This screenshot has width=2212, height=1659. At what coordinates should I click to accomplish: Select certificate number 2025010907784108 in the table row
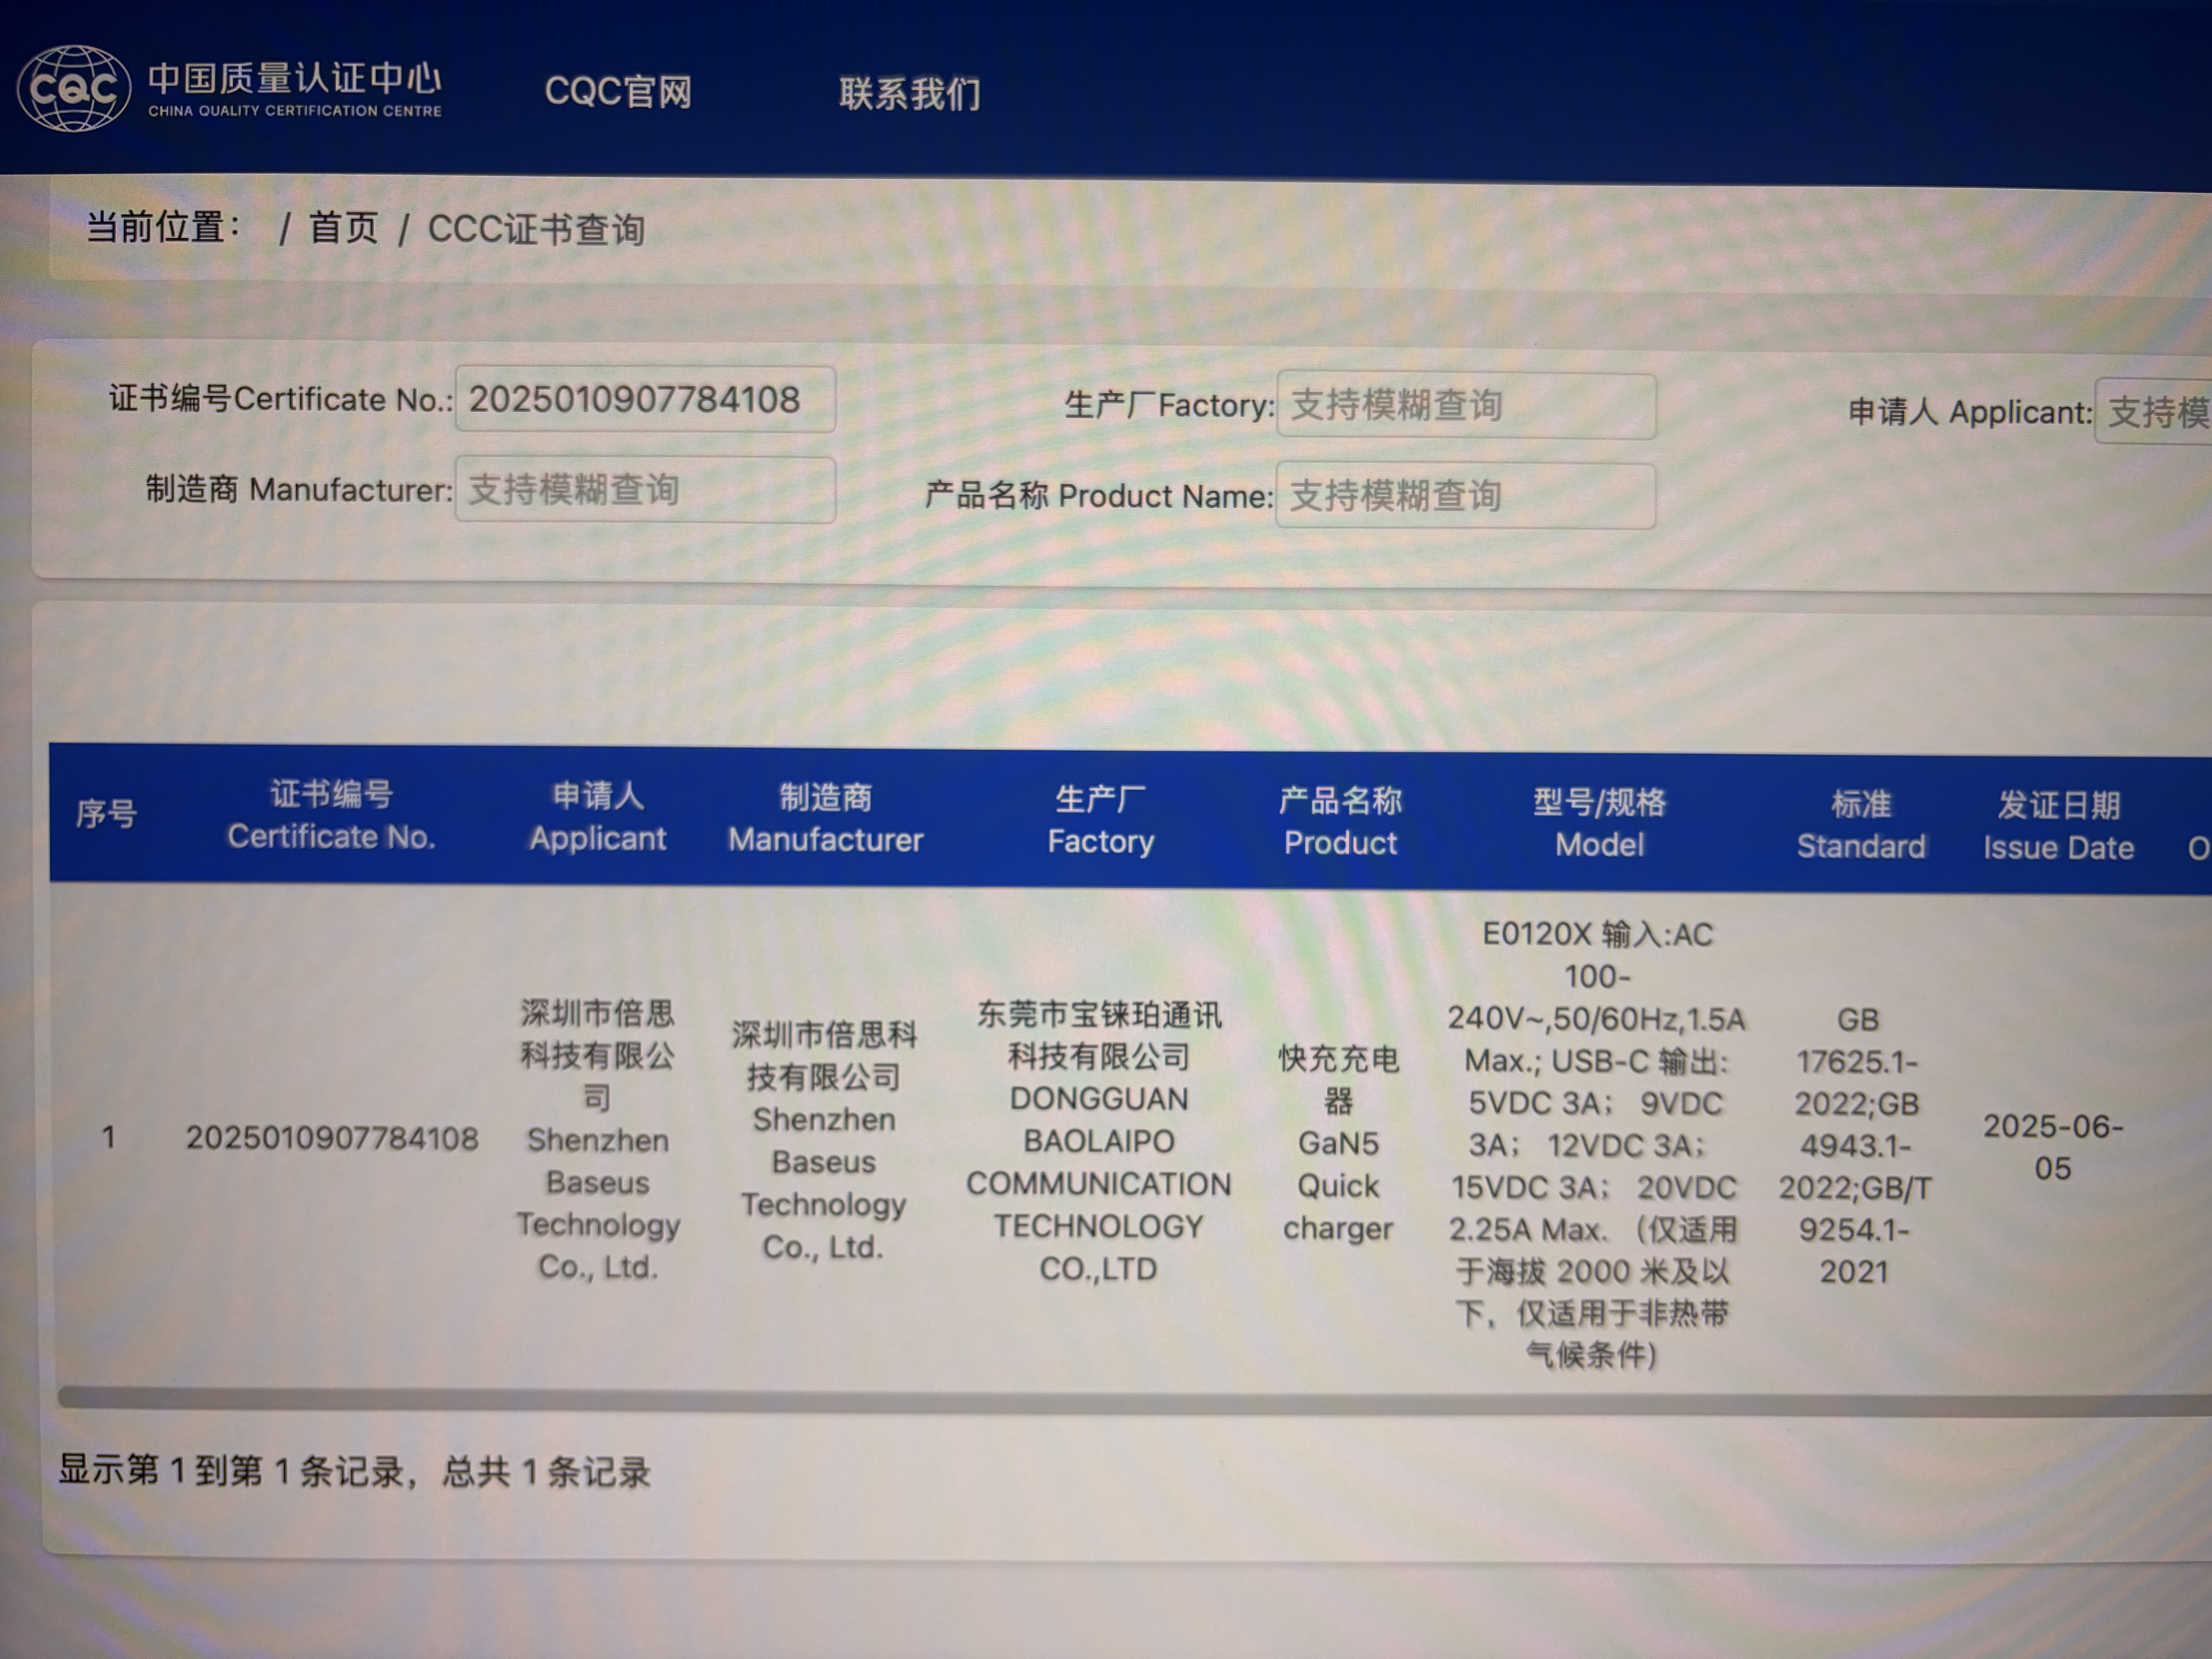click(332, 1138)
